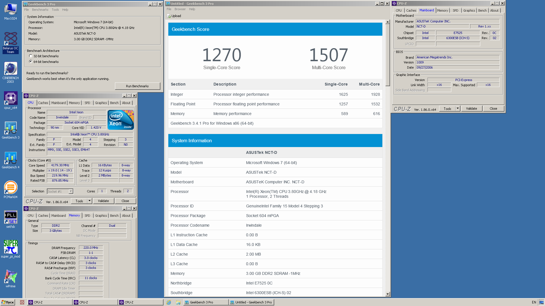This screenshot has height=306, width=545.
Task: Expand Tools dropdown arrow in CPU-Z Mainboard window
Action: click(x=458, y=109)
